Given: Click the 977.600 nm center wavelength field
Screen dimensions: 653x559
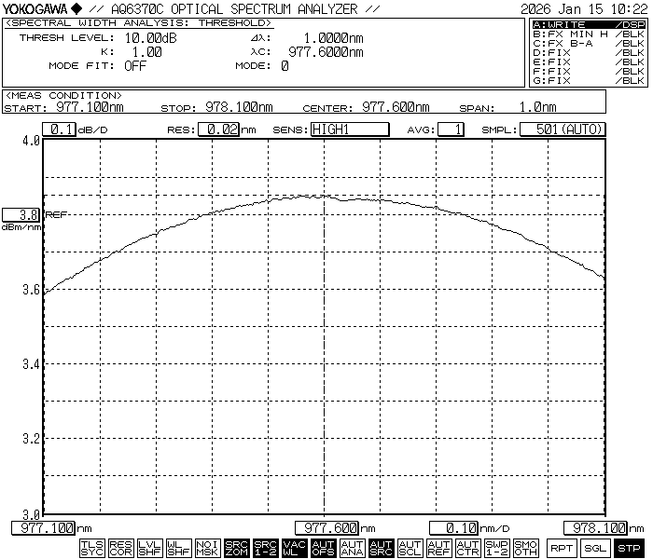Looking at the screenshot, I should [x=326, y=528].
